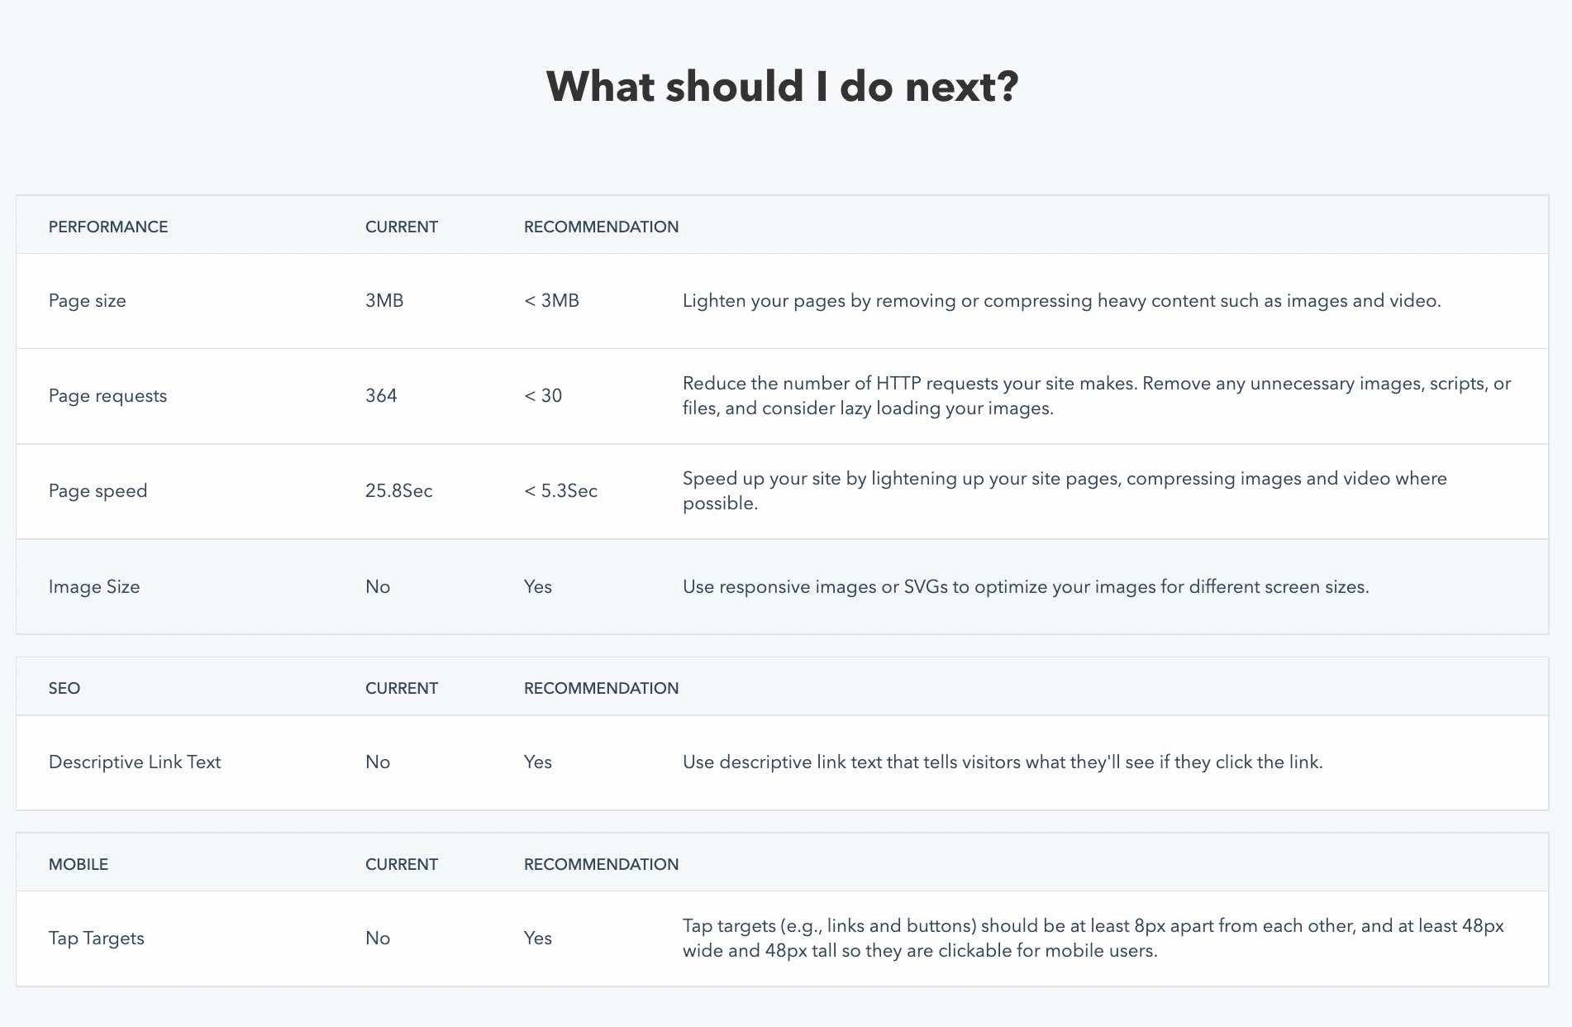1572x1027 pixels.
Task: Select the Page size row label
Action: click(88, 301)
